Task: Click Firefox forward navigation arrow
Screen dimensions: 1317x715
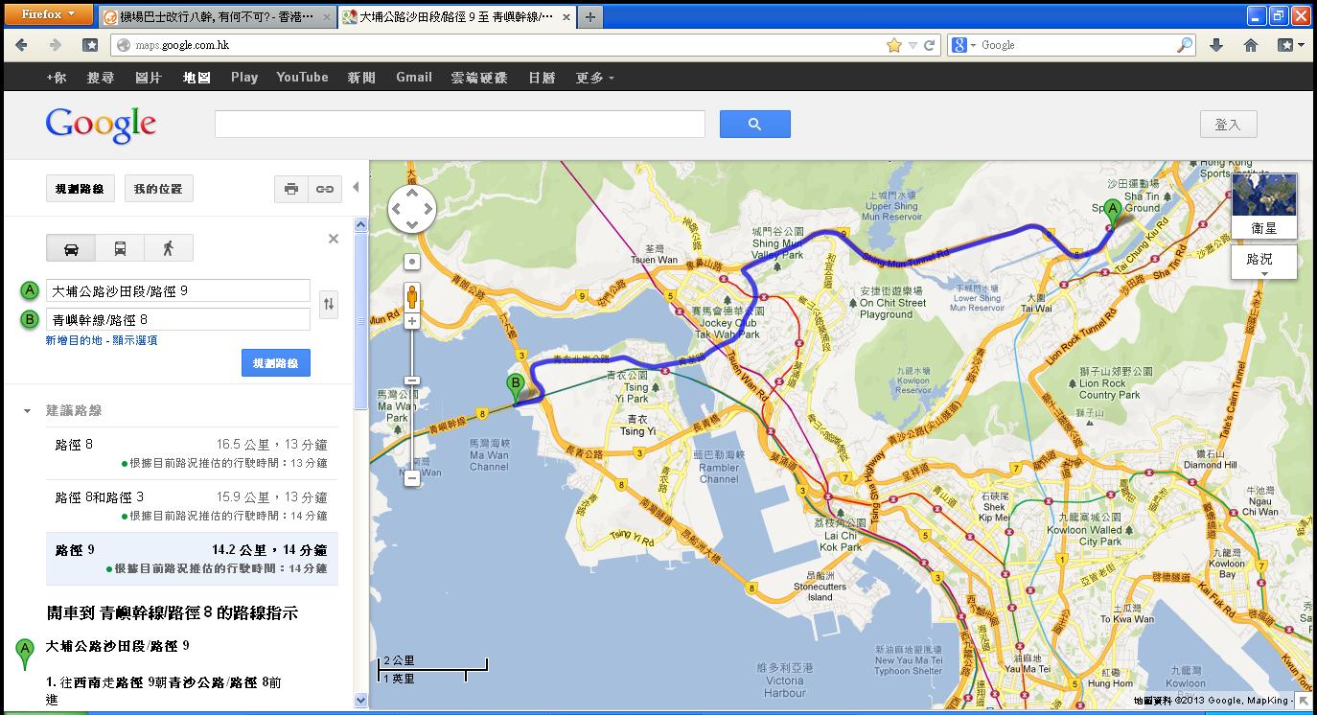Action: click(55, 45)
